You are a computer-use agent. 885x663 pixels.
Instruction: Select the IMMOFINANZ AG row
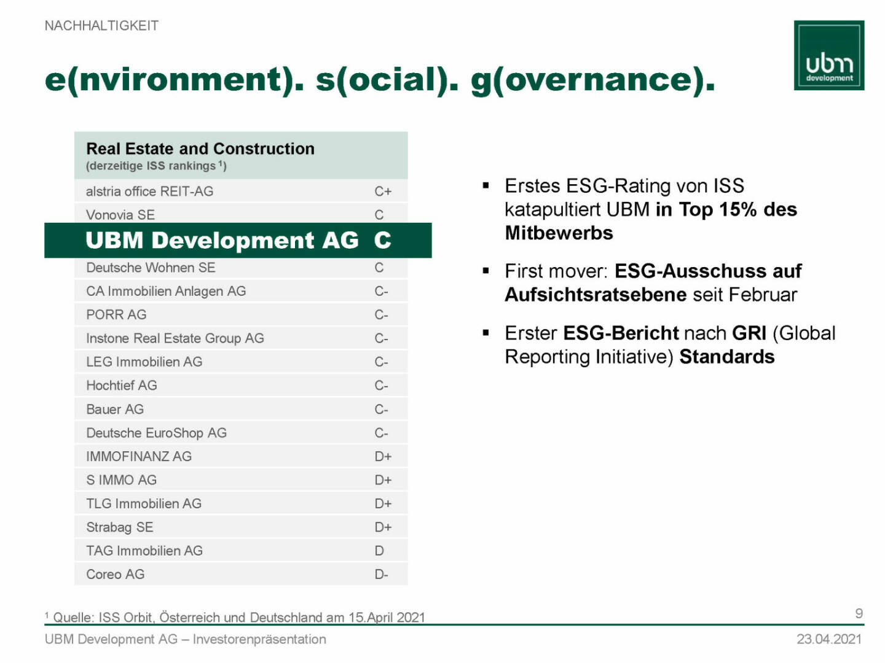pos(240,456)
